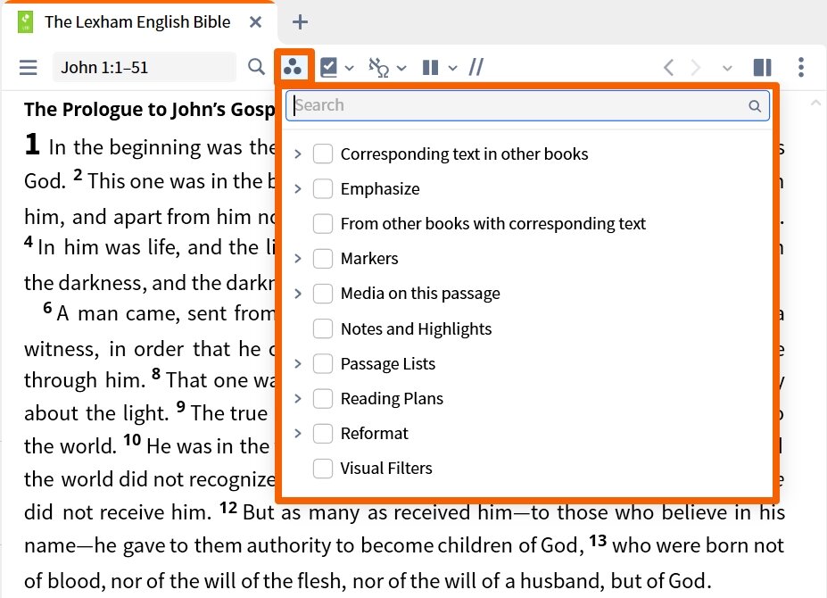The image size is (827, 598).
Task: Click verse 12 superscript number
Action: click(228, 508)
